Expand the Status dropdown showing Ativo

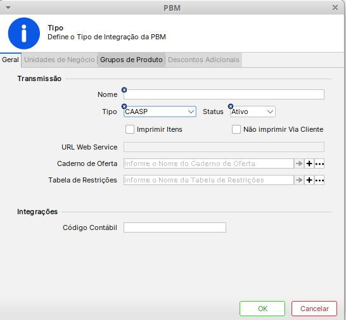pos(253,112)
